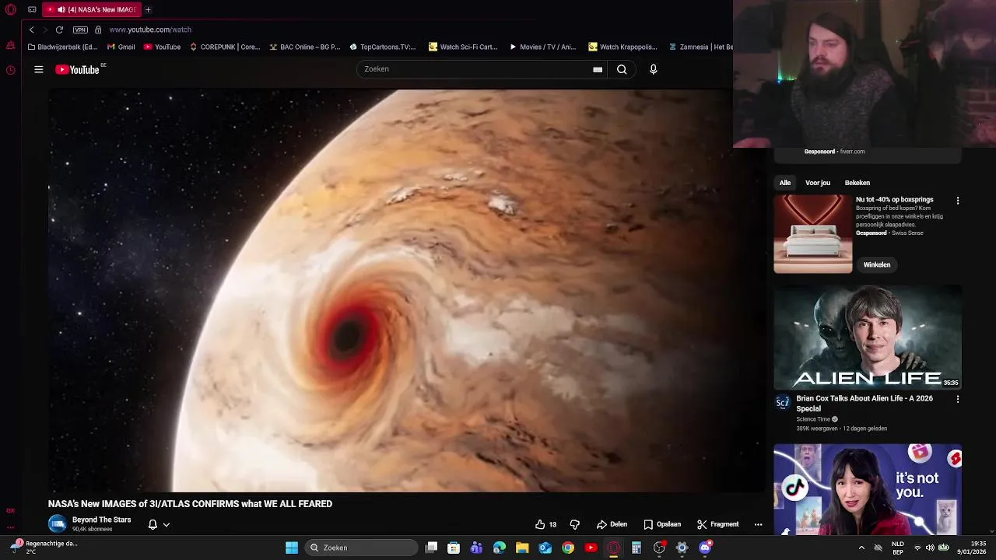Open the Movies / TV / Ani bookmark
996x560 pixels.
pos(542,47)
